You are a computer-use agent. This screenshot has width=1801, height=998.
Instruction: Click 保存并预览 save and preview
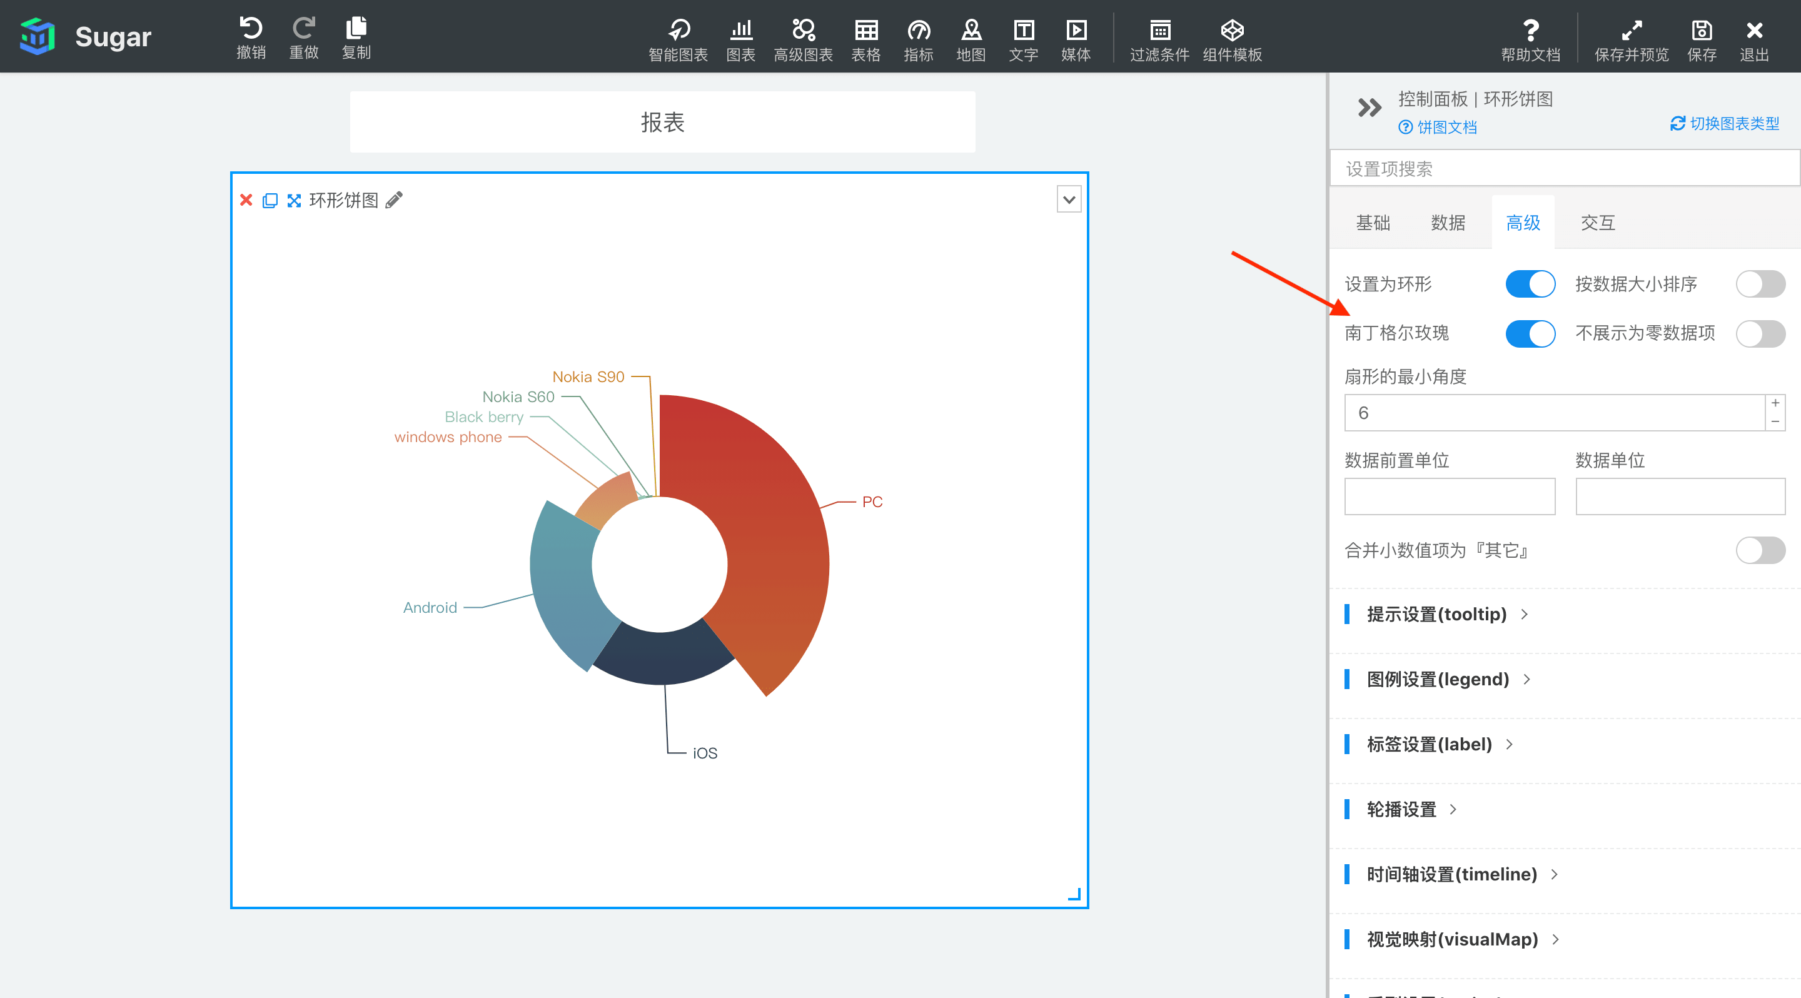pos(1632,40)
